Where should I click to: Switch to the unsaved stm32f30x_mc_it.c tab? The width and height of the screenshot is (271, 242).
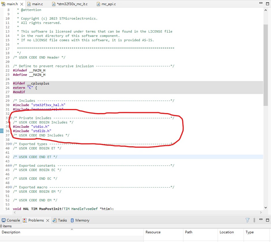point(71,4)
